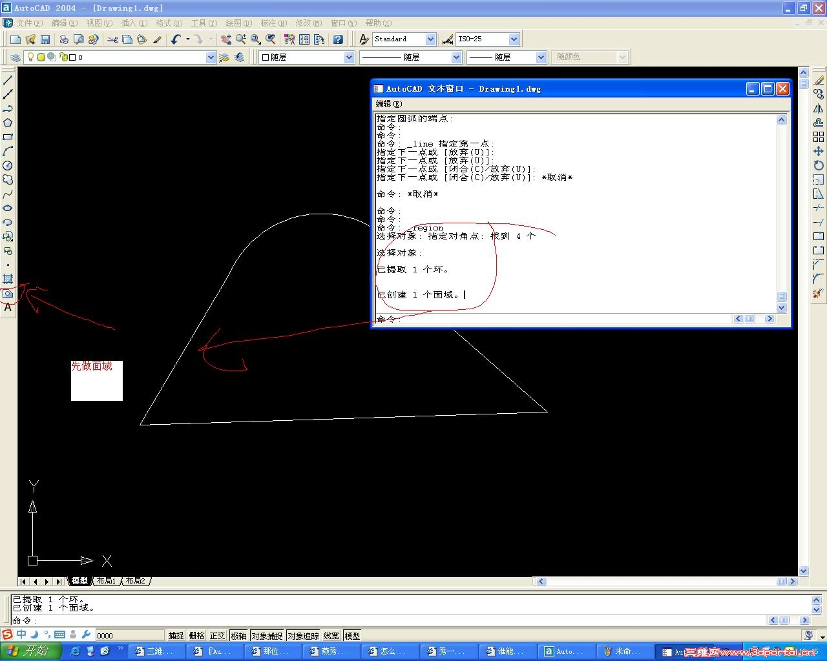Select the Rotate modify tool
Screen dimensions: 827x661
pos(819,165)
